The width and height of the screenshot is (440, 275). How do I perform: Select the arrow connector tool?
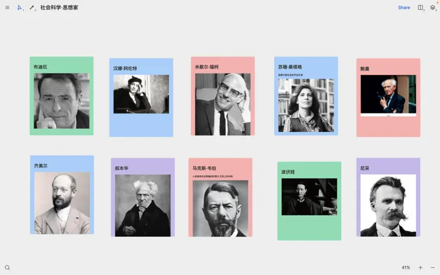(x=32, y=8)
